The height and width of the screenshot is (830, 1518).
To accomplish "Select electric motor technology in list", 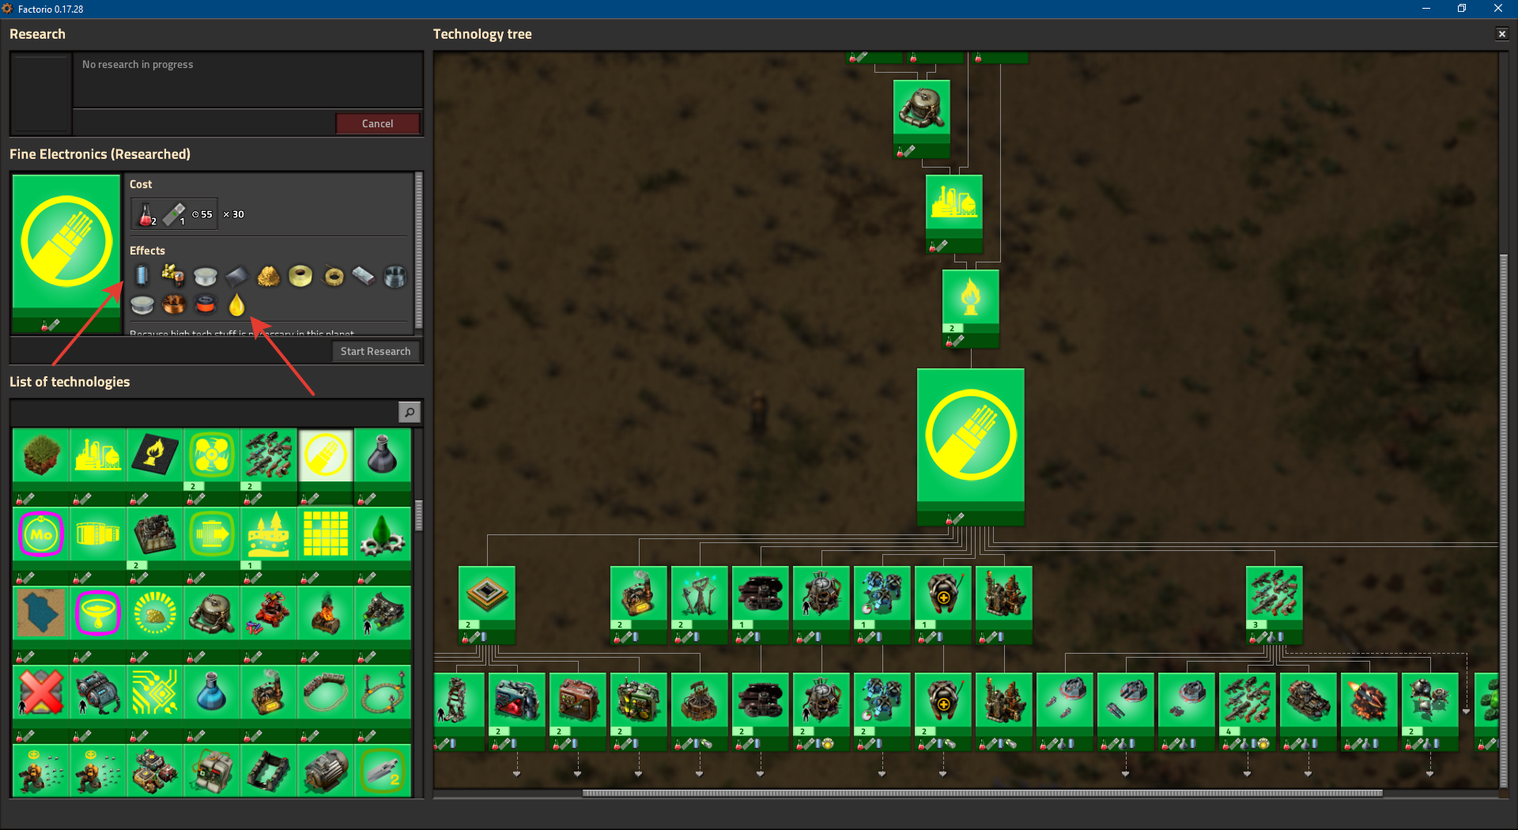I will coord(326,771).
